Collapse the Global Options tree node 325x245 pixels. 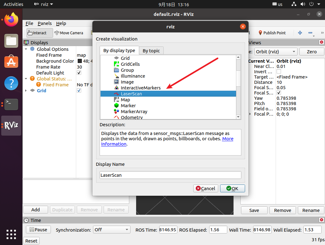coord(26,49)
